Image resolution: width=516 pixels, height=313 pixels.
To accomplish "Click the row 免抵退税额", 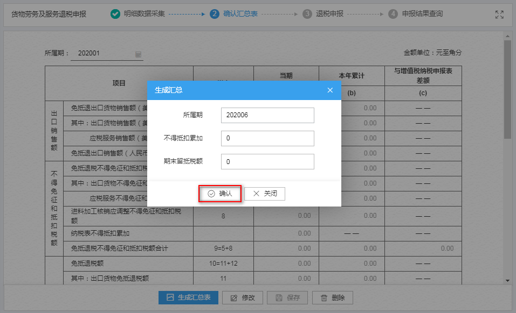I will point(262,264).
